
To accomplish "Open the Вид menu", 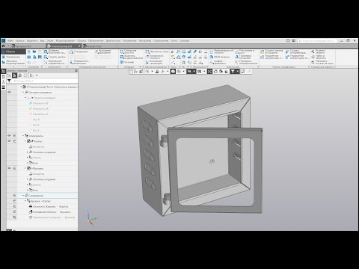I will [x=43, y=40].
